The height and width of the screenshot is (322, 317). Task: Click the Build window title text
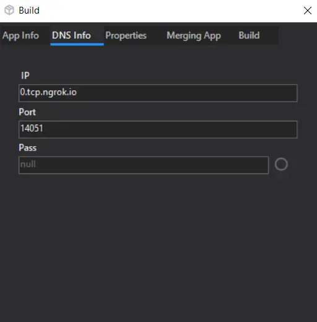click(x=29, y=11)
